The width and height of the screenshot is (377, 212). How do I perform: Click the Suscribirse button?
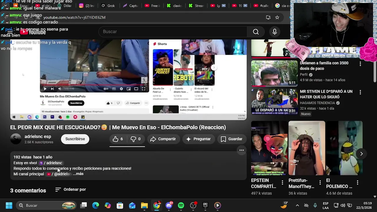[x=75, y=139]
